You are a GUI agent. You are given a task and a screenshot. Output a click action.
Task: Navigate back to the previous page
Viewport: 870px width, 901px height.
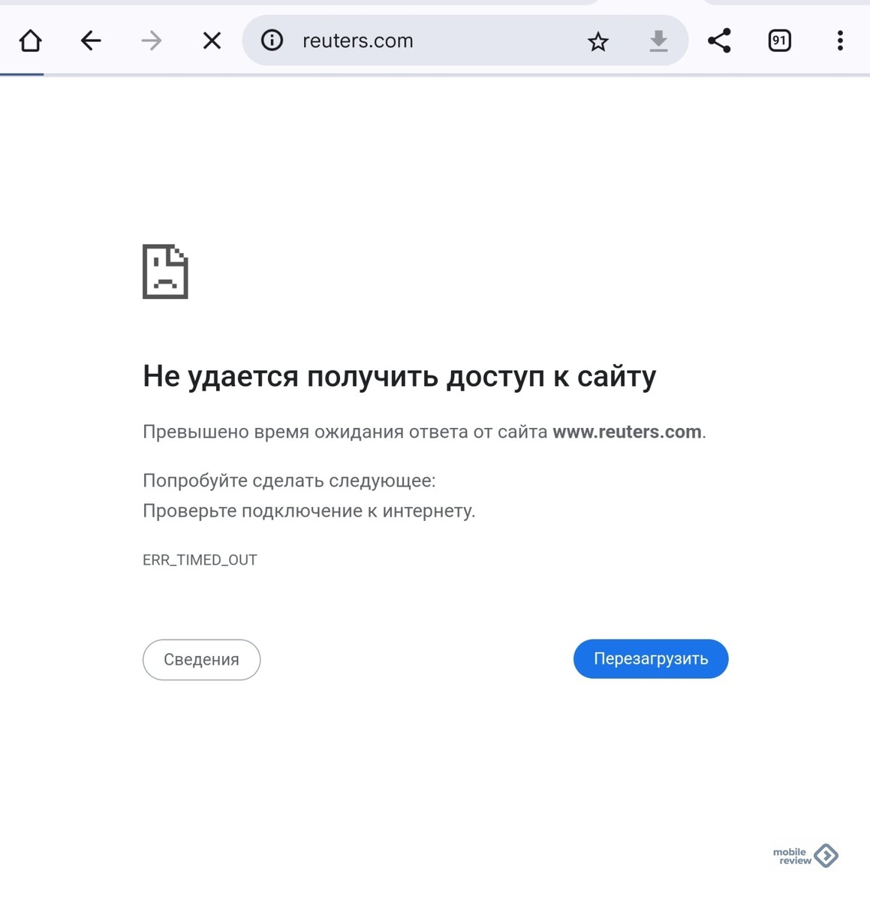point(91,41)
